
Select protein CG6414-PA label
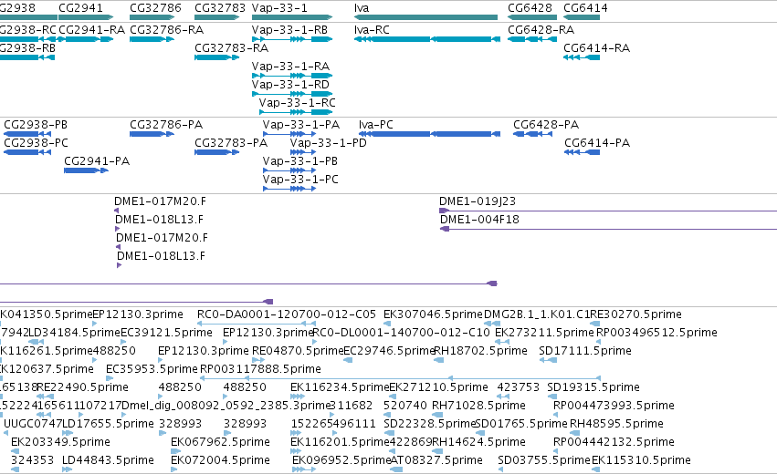coord(597,143)
